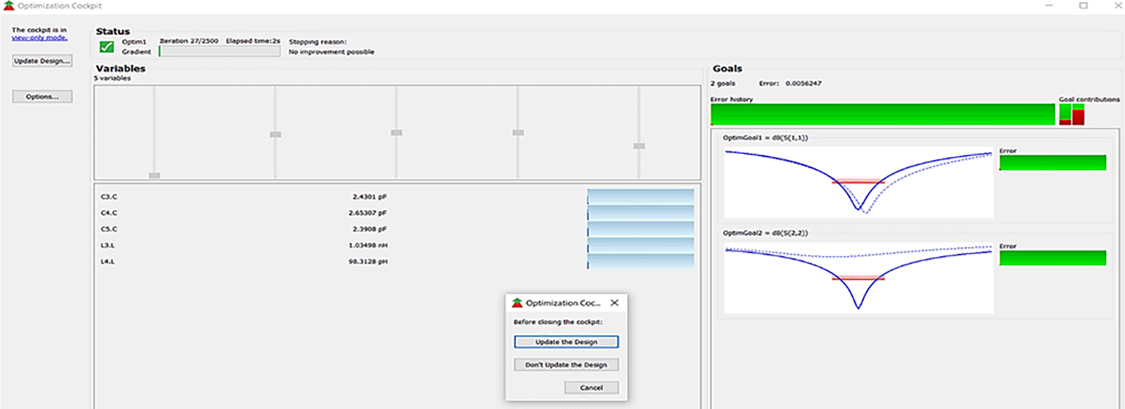1125x409 pixels.
Task: Click the Goal contributions red-green bars
Action: click(1071, 115)
